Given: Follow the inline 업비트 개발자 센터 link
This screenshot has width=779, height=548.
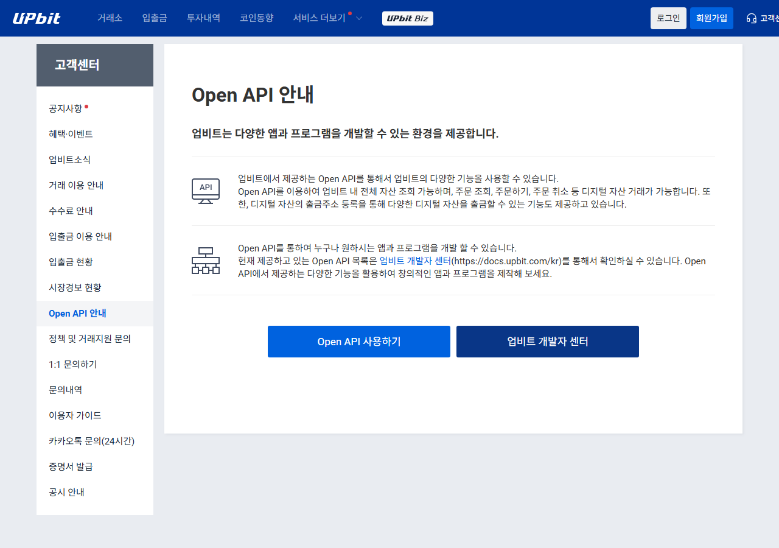Looking at the screenshot, I should [415, 261].
